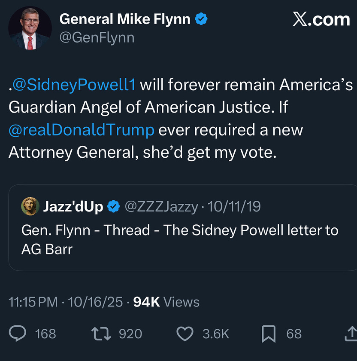The image size is (357, 361).
Task: Select the General Mike Flynn display name
Action: (124, 19)
